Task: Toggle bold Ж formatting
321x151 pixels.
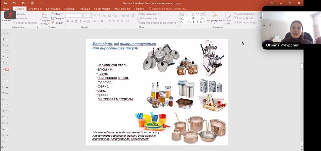Action: (x=68, y=21)
